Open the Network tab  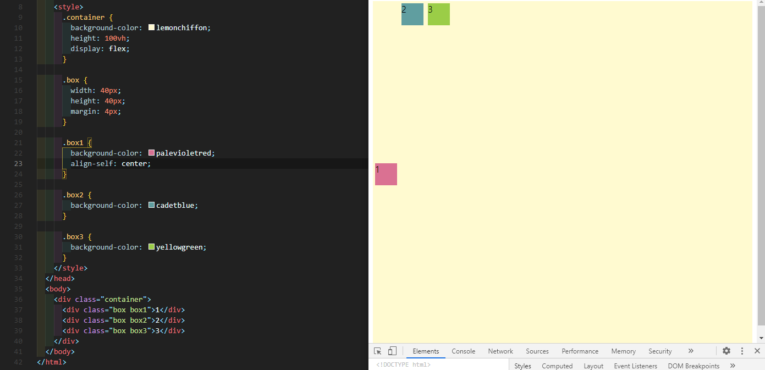coord(500,351)
